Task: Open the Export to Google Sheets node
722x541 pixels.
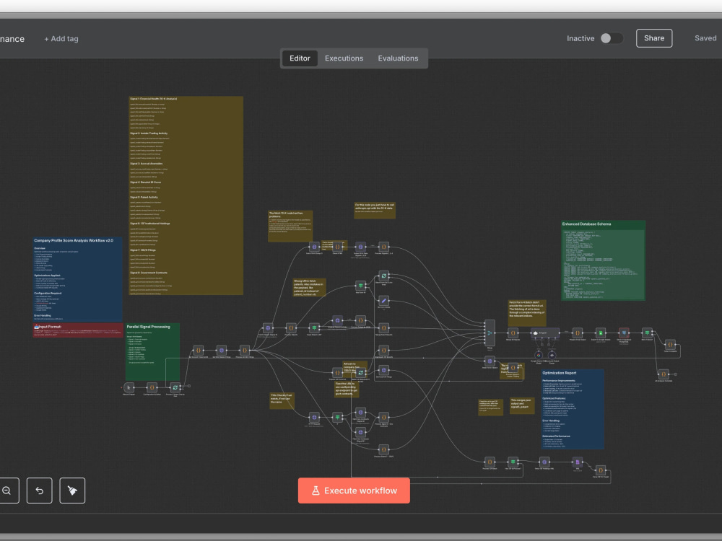Action: pyautogui.click(x=601, y=333)
